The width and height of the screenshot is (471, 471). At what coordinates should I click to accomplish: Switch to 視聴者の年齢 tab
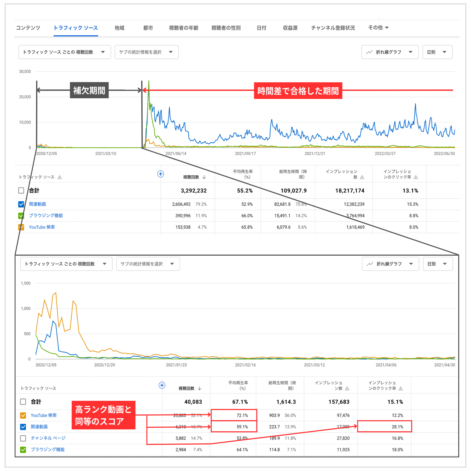[183, 28]
